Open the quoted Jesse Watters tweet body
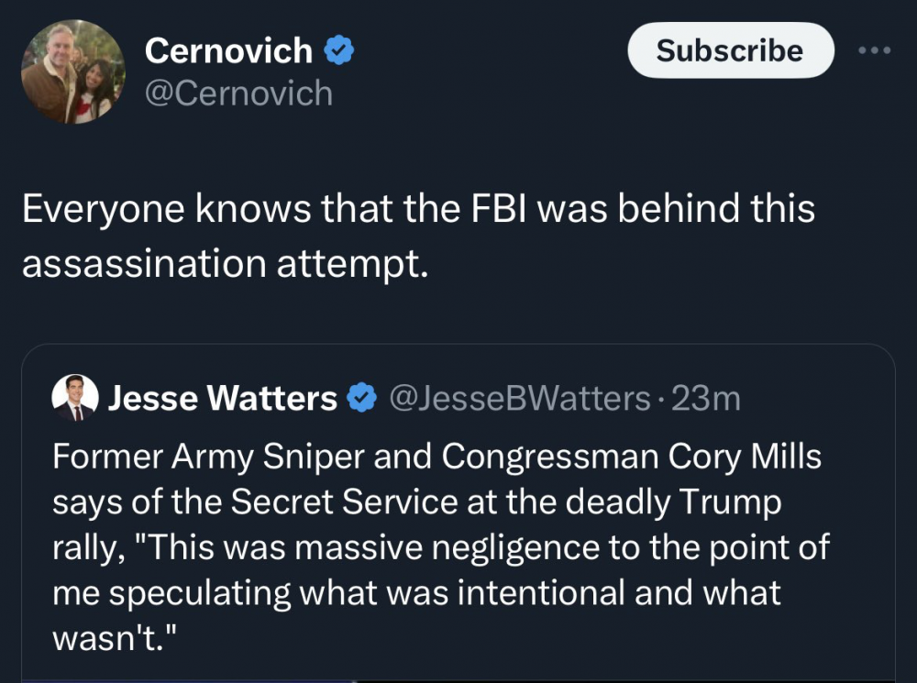The width and height of the screenshot is (917, 683). tap(440, 546)
